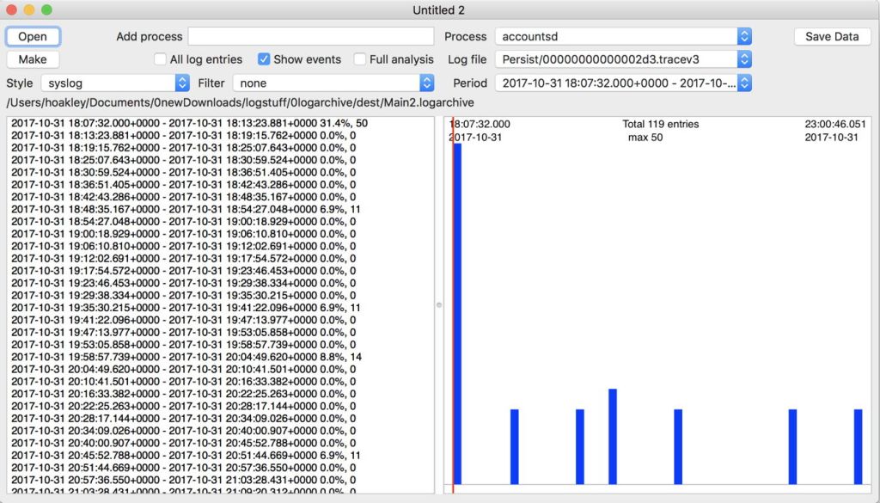Image resolution: width=880 pixels, height=503 pixels.
Task: Click the Open button
Action: 34,37
